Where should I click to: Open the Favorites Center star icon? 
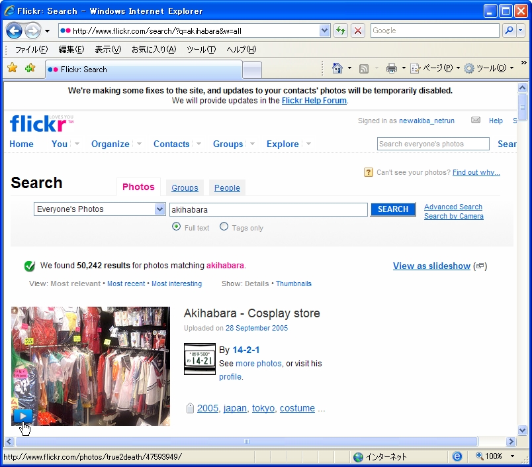(x=12, y=68)
